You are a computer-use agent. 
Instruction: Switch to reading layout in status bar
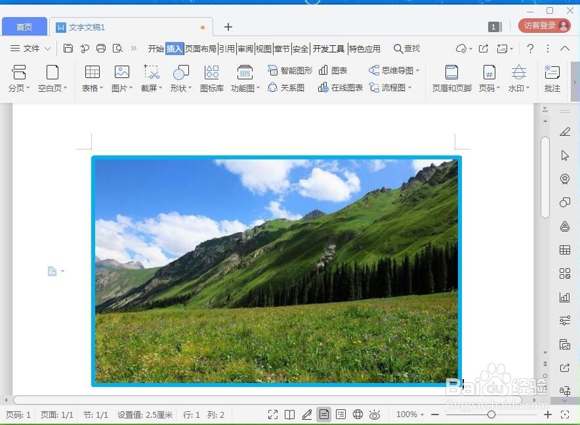[289, 415]
